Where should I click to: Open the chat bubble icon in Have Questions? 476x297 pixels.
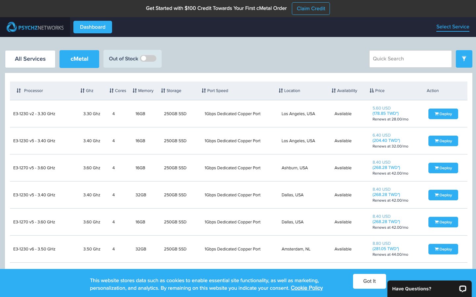[462, 289]
